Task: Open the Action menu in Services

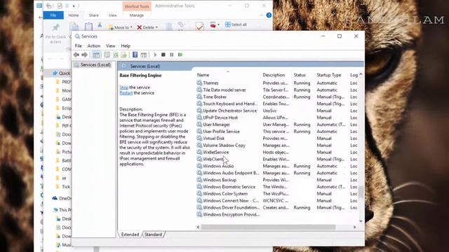Action: (93, 45)
